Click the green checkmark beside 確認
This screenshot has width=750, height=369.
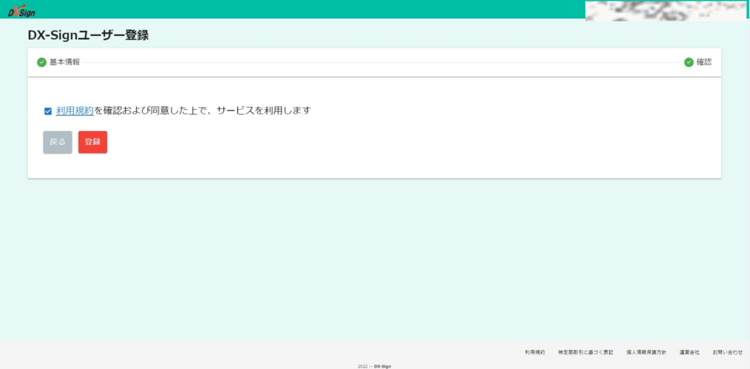pos(688,62)
